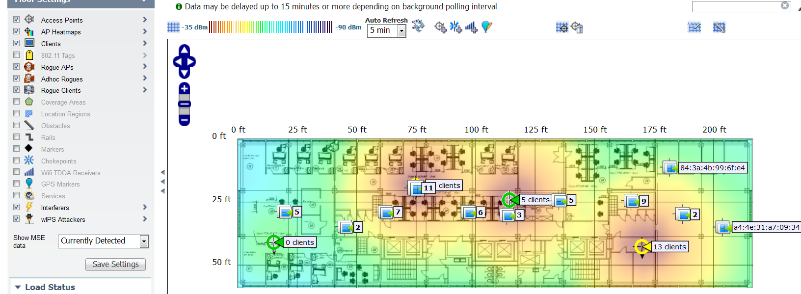
Task: Expand the Rogue APs options arrow
Action: (x=145, y=66)
